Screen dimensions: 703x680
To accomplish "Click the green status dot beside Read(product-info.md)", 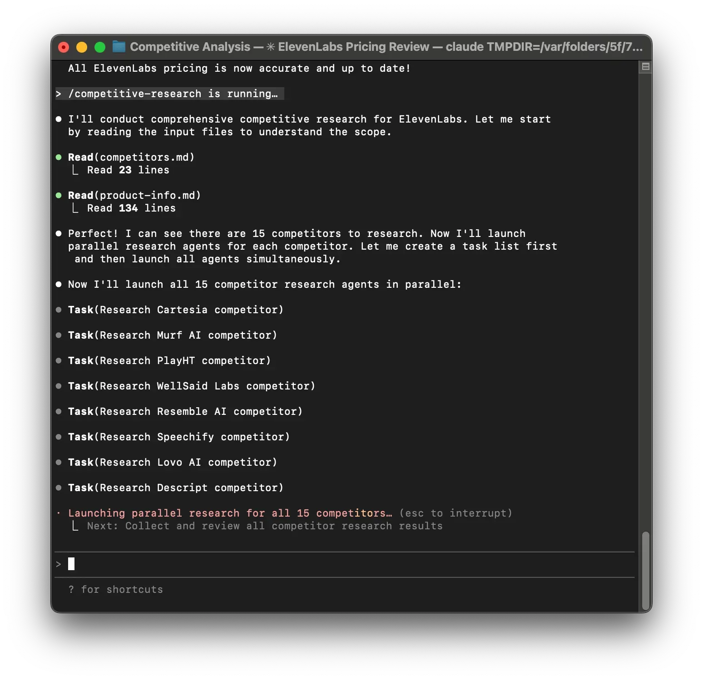I will (59, 195).
